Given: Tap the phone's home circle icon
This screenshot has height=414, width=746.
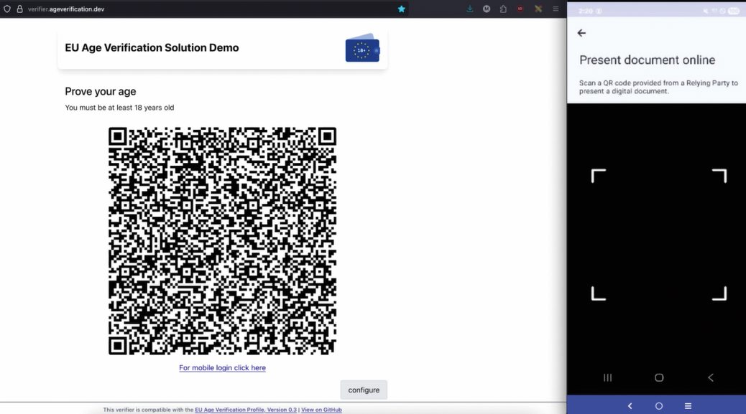Looking at the screenshot, I should (659, 377).
